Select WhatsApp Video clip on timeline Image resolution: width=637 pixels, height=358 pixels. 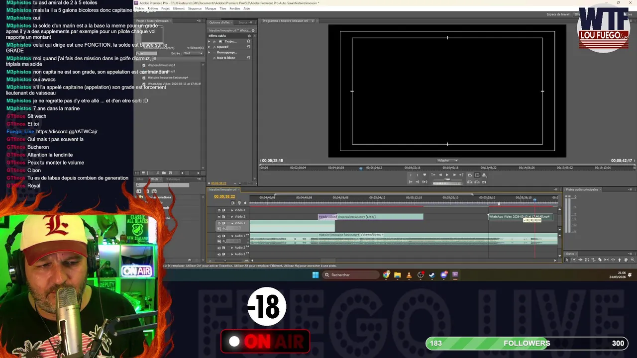click(x=520, y=217)
